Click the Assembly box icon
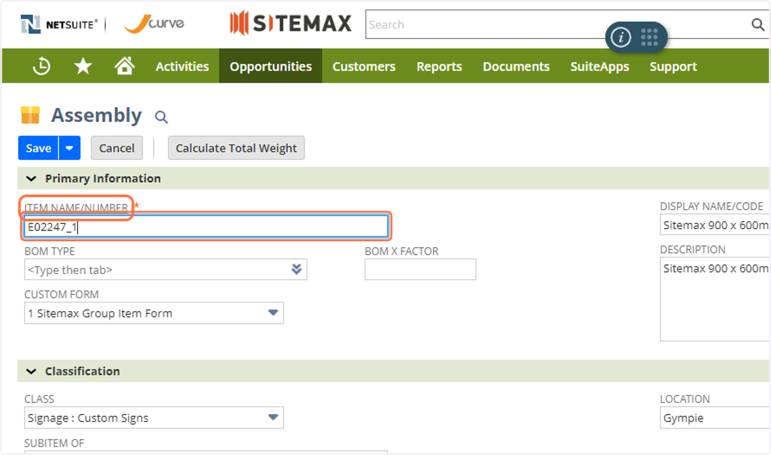 (30, 115)
